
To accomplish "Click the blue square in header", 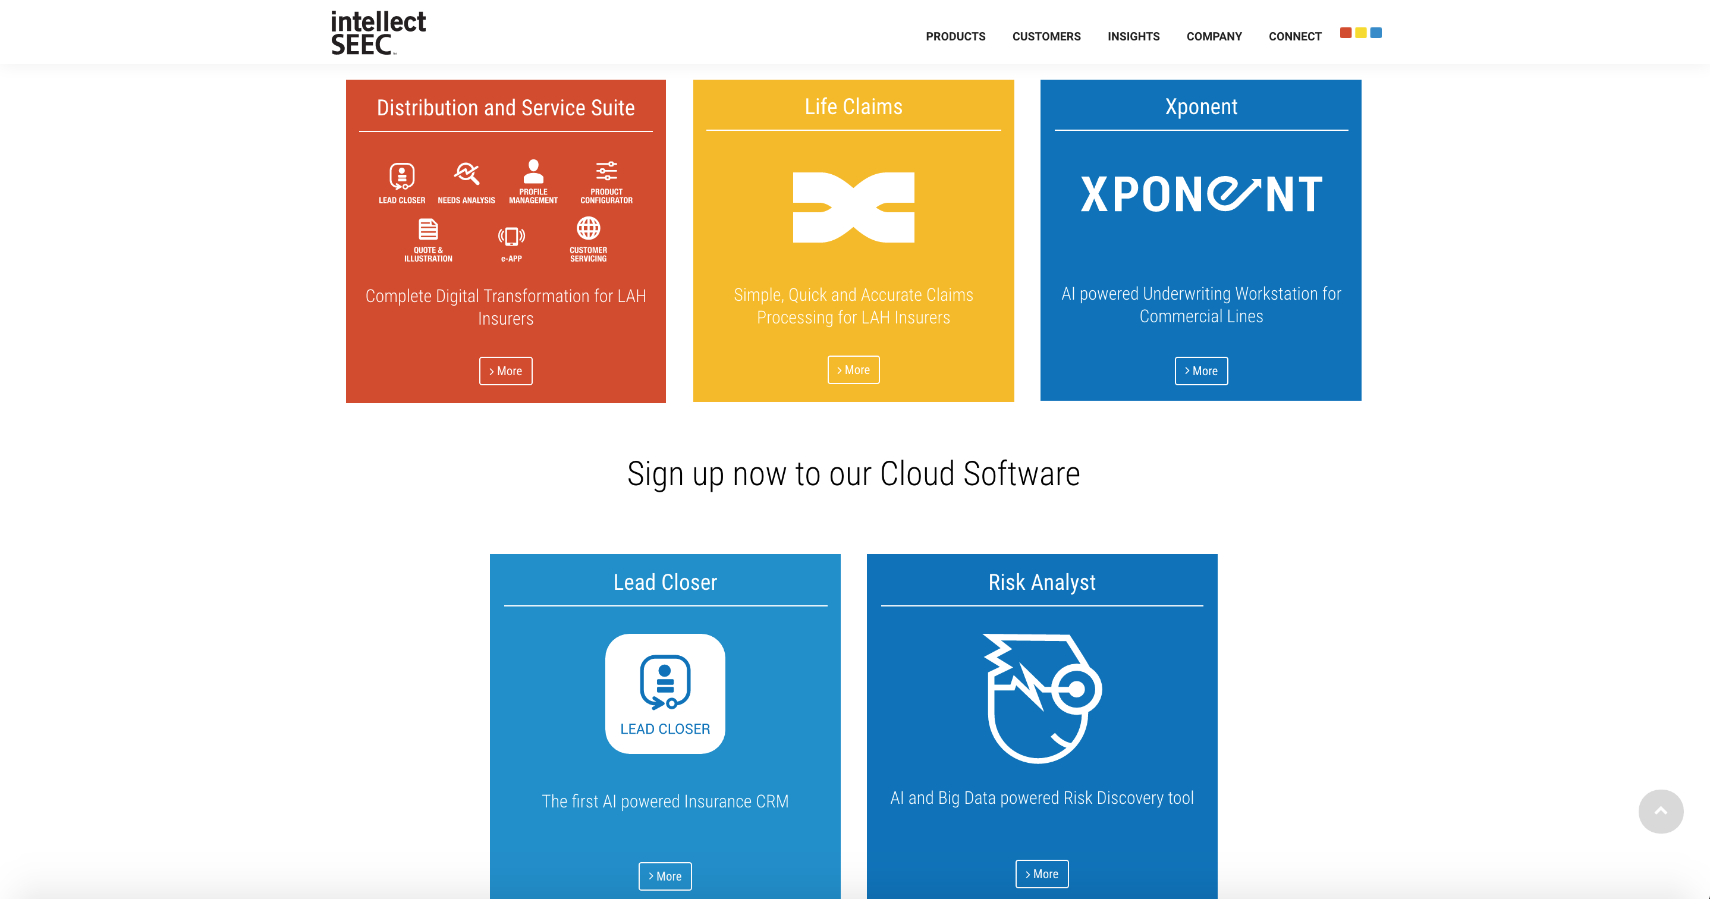I will click(1376, 33).
